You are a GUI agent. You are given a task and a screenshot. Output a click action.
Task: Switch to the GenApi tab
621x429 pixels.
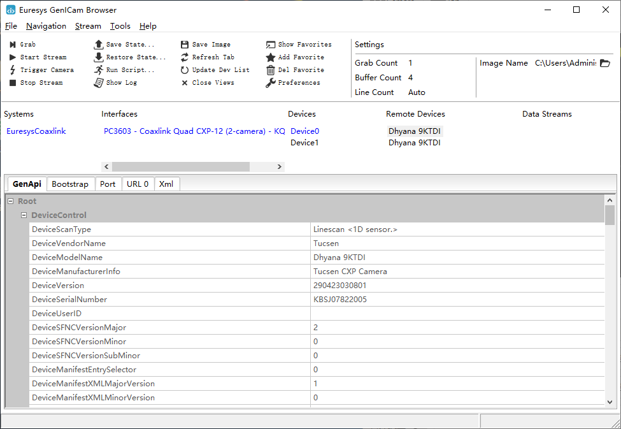click(x=27, y=184)
